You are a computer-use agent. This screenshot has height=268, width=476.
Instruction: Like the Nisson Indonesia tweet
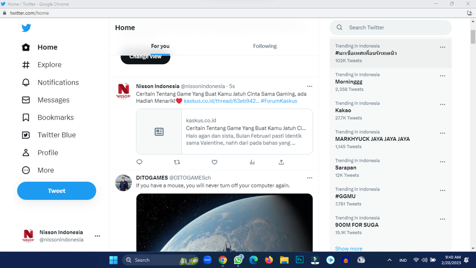point(215,162)
